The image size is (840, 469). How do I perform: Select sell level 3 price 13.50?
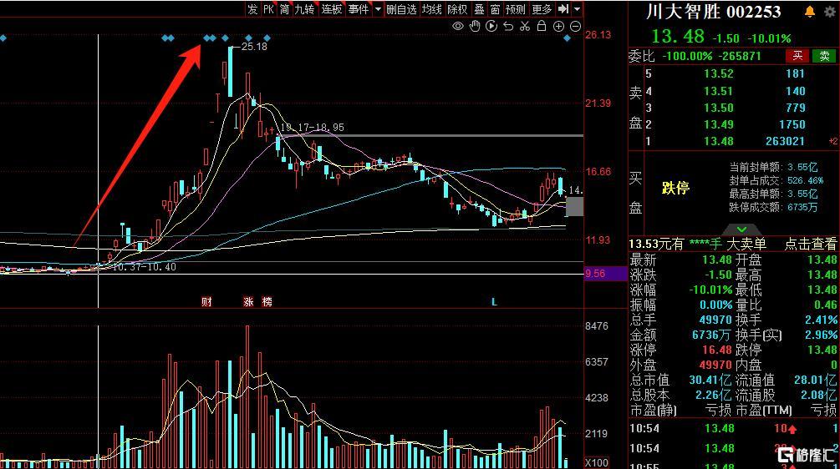[x=719, y=108]
